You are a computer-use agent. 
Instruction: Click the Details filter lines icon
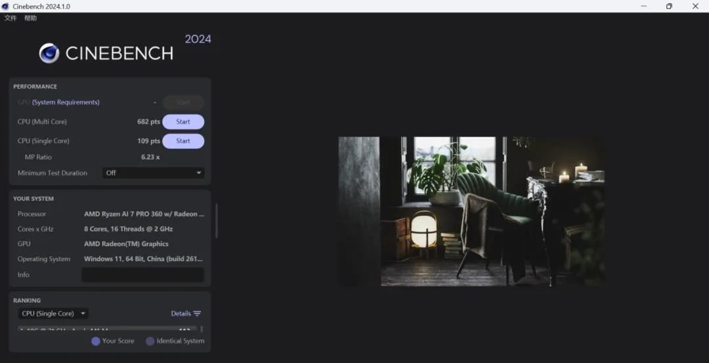pyautogui.click(x=197, y=314)
